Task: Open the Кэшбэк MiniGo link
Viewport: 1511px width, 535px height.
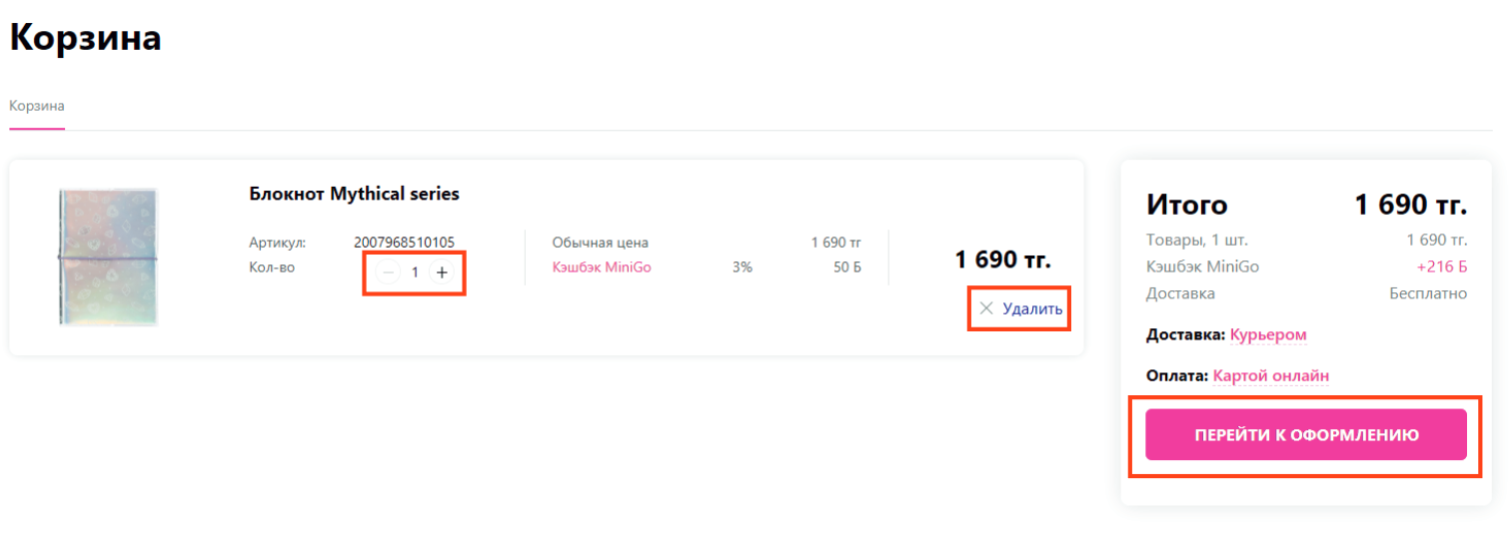Action: click(x=602, y=267)
